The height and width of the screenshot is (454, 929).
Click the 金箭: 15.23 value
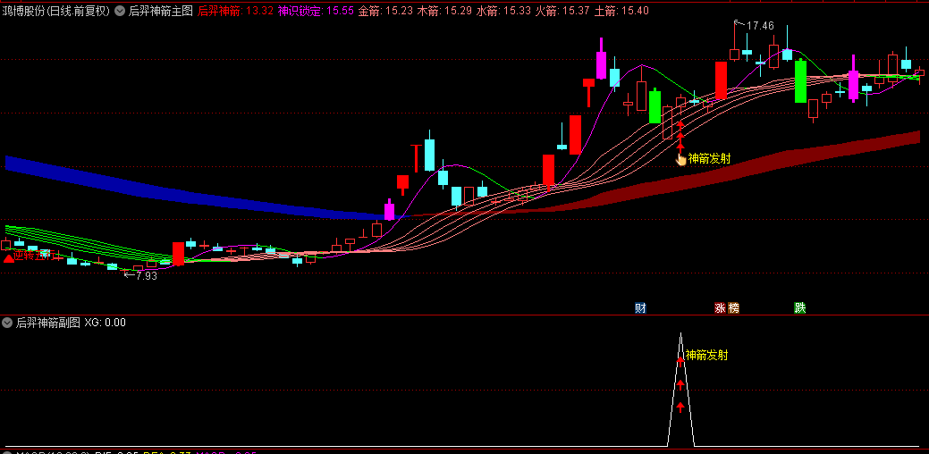pyautogui.click(x=385, y=10)
